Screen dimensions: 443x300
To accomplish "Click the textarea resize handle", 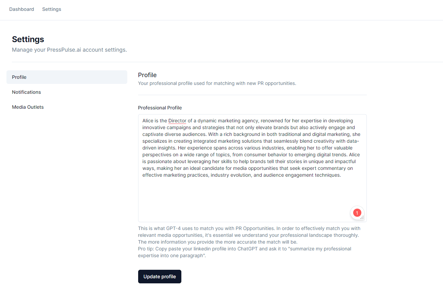I will point(362,217).
